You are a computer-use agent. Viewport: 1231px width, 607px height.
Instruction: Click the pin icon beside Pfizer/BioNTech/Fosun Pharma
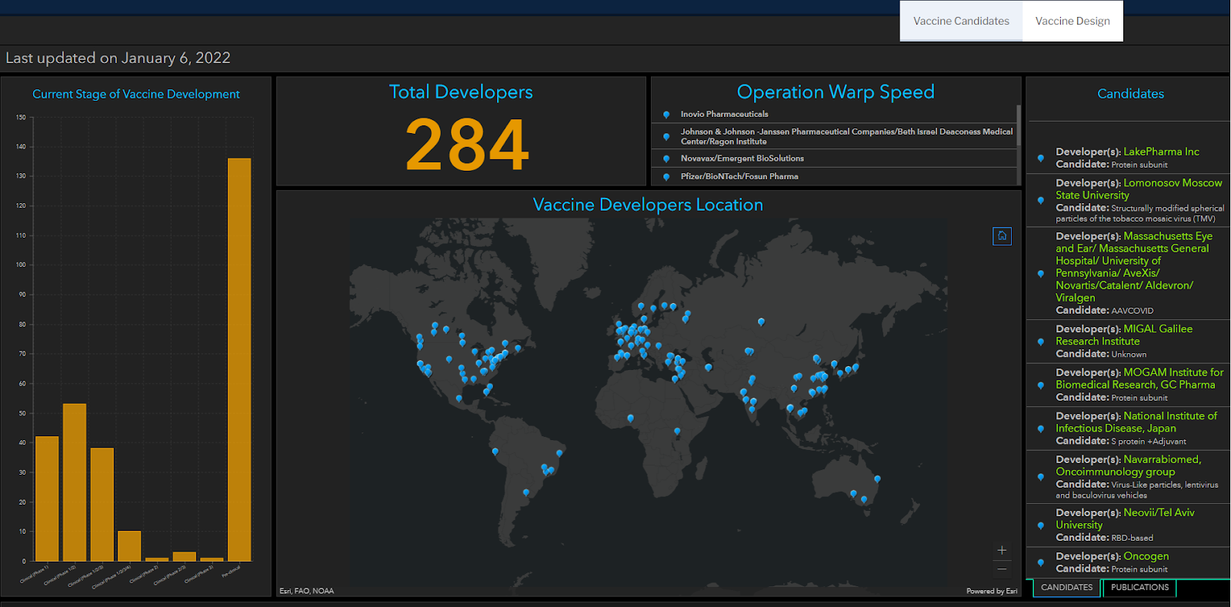click(666, 177)
